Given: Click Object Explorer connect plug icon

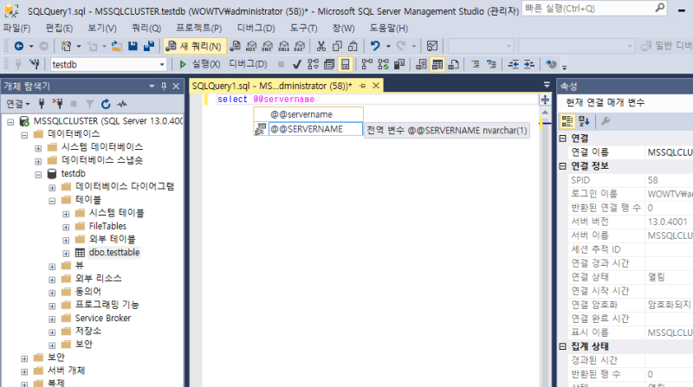Looking at the screenshot, I should click(x=42, y=104).
